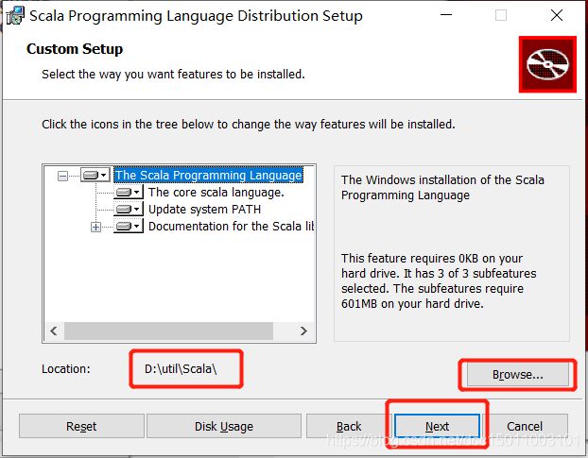Select The core scala language tree item
The width and height of the screenshot is (588, 458).
click(x=216, y=192)
